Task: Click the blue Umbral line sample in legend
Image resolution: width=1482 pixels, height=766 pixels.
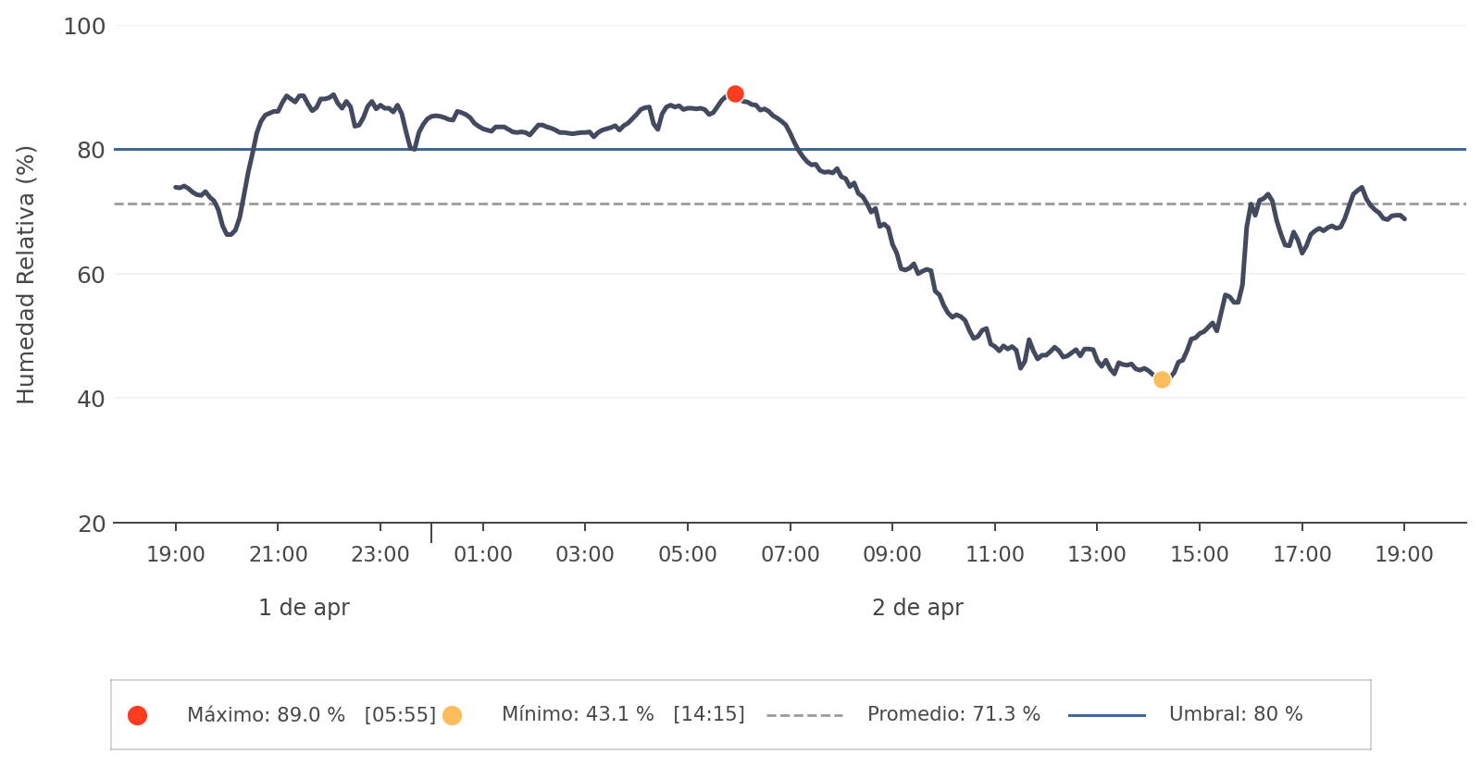Action: (1106, 715)
